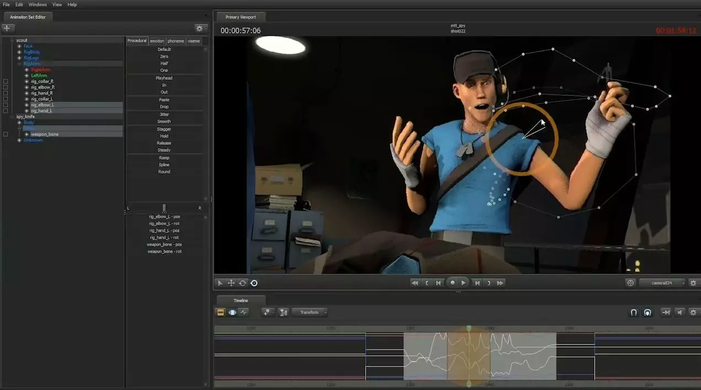The width and height of the screenshot is (701, 390).
Task: Expand the LeftArm tree node
Action: pos(26,75)
